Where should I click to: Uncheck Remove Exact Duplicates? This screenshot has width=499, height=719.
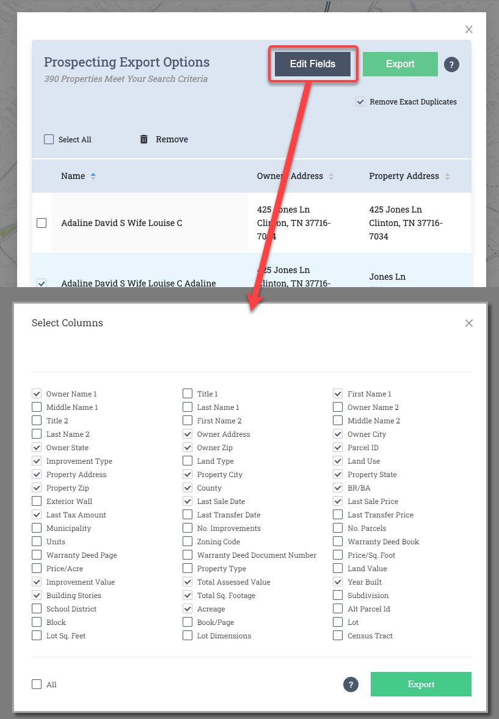(x=360, y=102)
